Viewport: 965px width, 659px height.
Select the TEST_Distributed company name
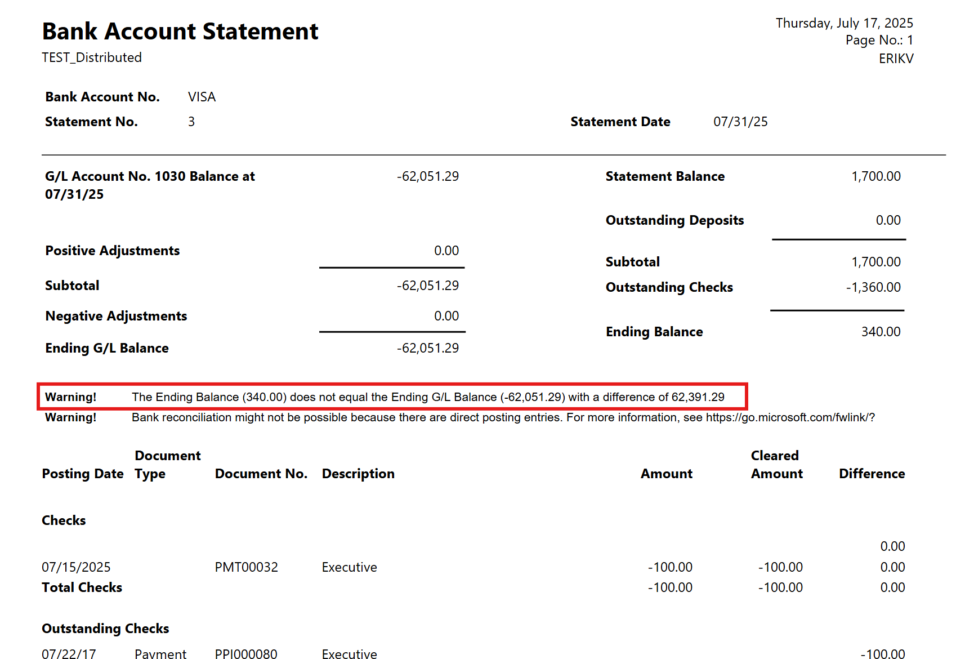coord(92,57)
